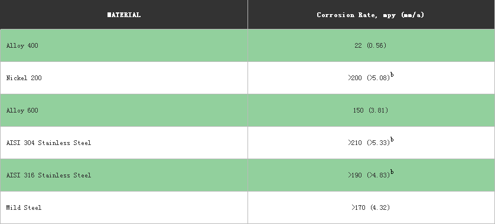
Task: Select the AISI 316 Stainless Steel cell
Action: pos(124,175)
